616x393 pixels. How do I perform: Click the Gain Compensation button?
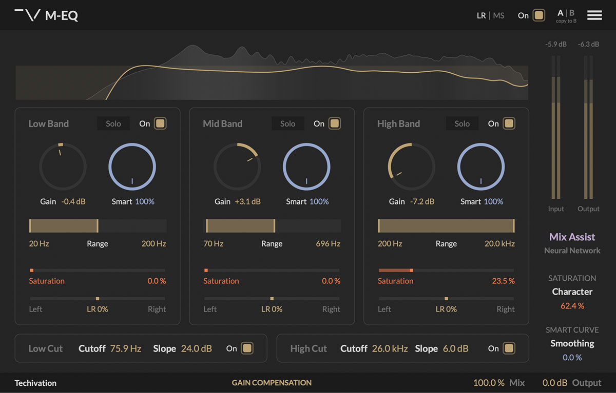click(x=272, y=383)
